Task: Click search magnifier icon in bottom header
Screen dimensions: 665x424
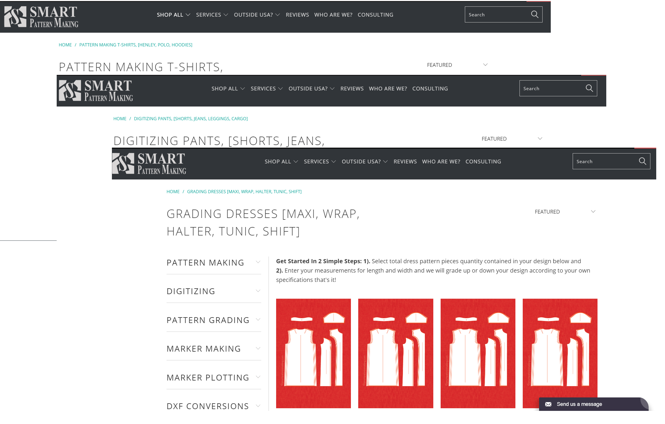Action: point(642,161)
